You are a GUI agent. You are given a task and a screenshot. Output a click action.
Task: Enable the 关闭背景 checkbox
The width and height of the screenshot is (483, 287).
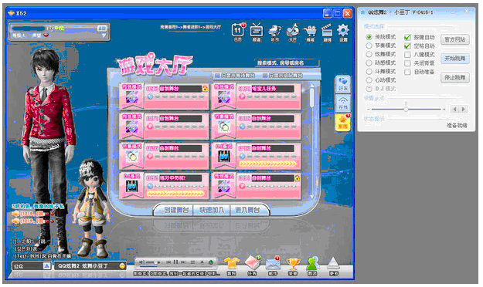click(407, 63)
